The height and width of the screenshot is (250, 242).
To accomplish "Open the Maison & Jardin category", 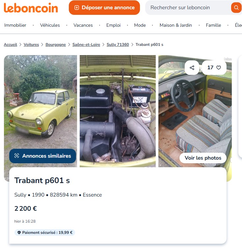I will point(176,25).
